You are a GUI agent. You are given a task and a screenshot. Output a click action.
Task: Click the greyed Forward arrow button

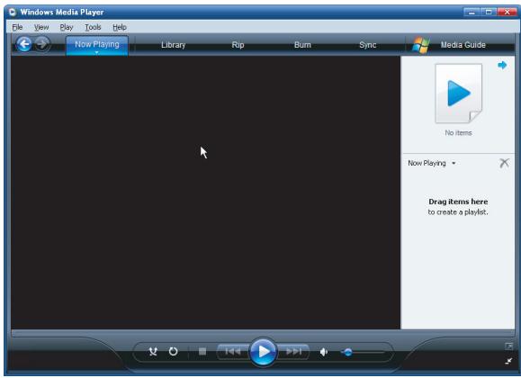coord(42,44)
